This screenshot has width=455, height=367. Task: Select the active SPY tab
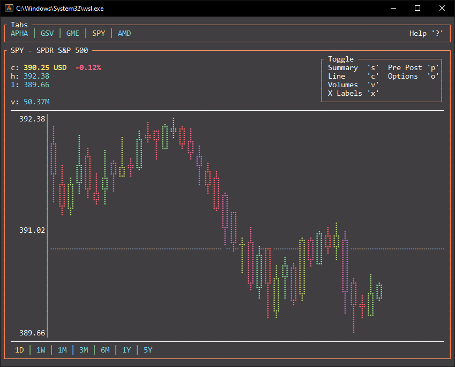99,33
